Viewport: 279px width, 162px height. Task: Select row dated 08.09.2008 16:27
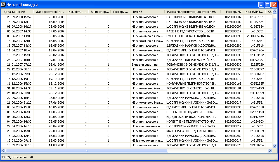(136, 27)
